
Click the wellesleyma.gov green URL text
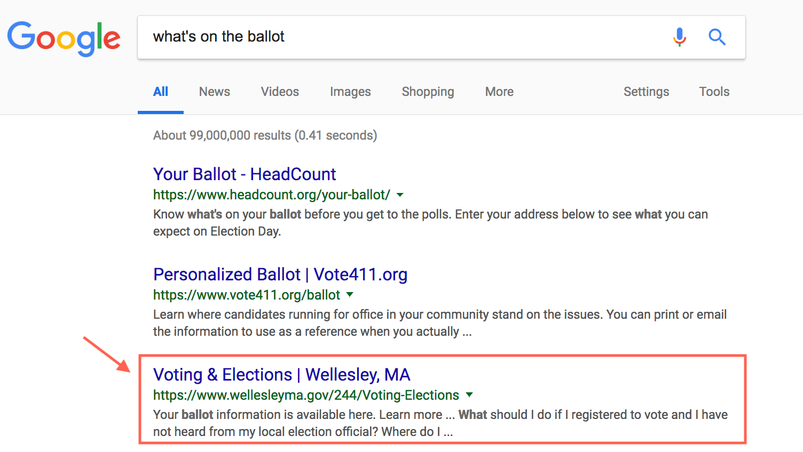click(306, 395)
